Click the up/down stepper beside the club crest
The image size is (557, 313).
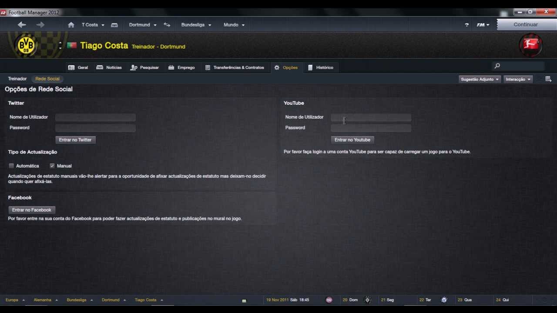click(60, 45)
